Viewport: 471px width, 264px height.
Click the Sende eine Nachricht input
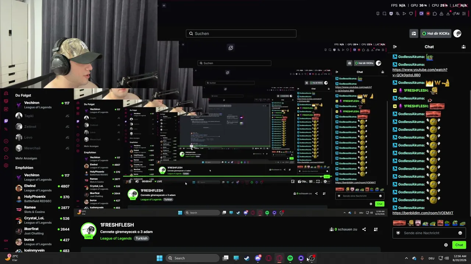[x=429, y=233]
